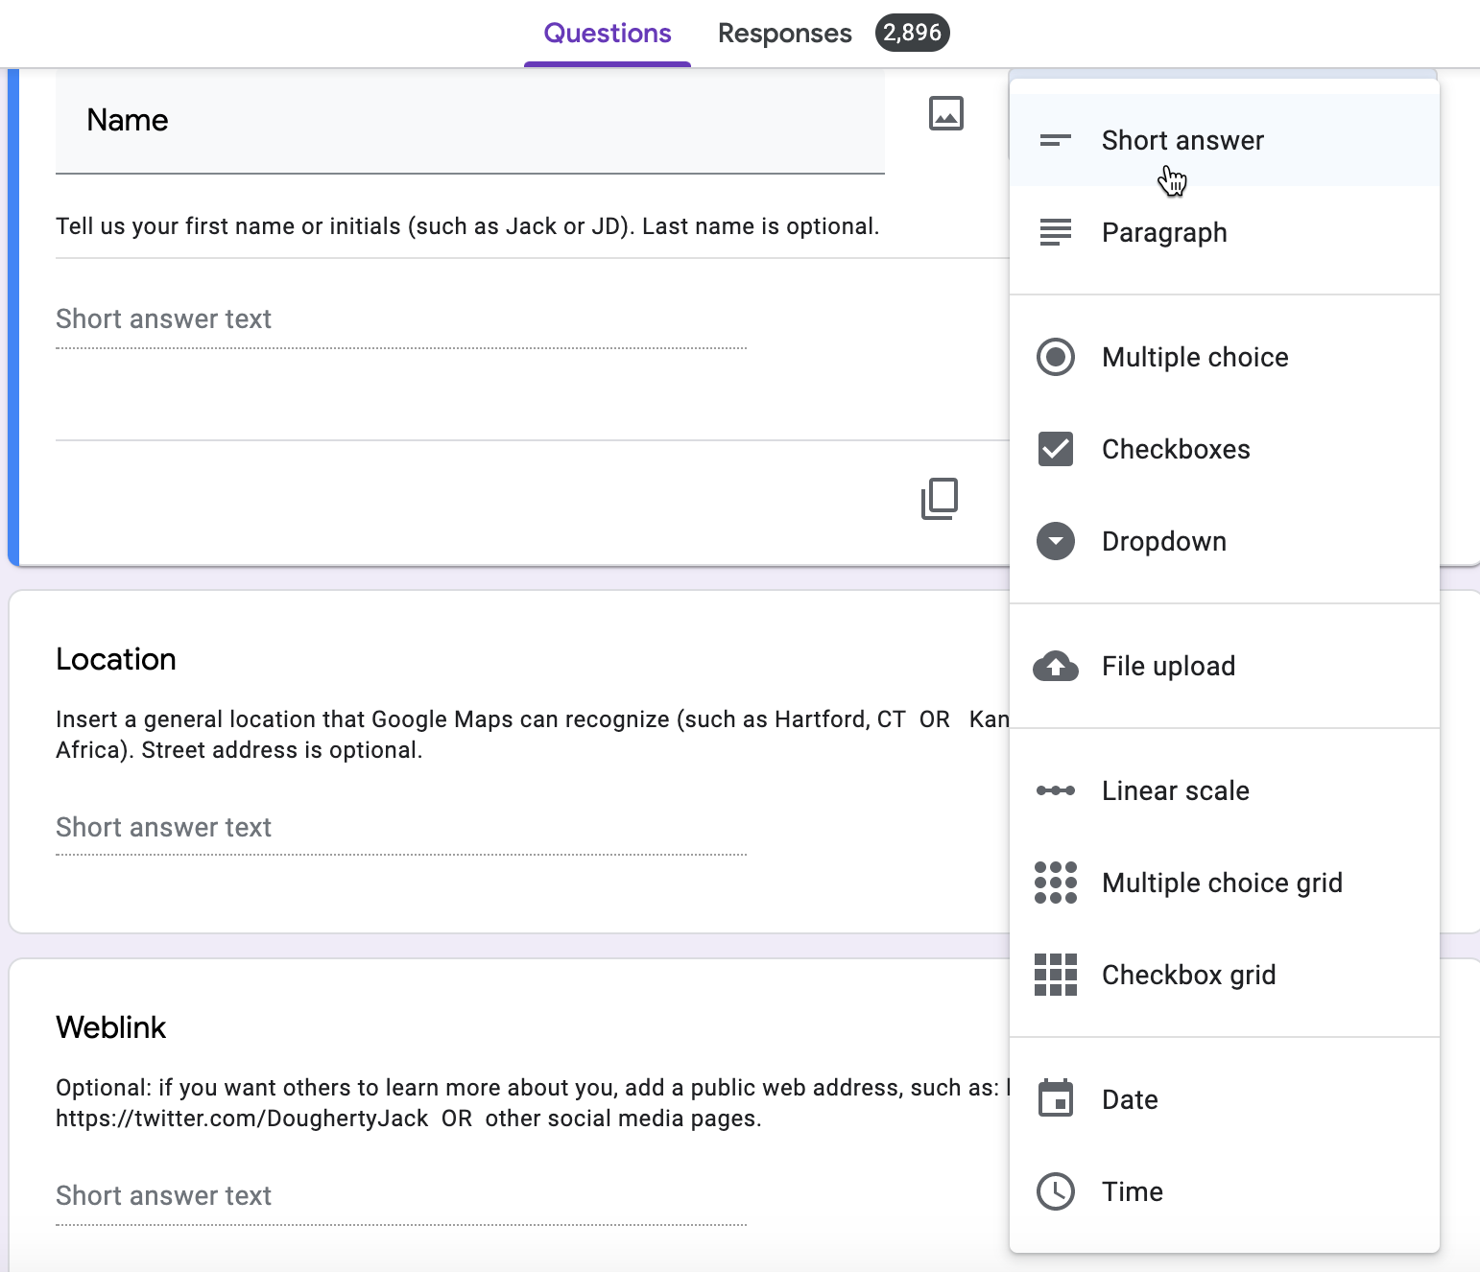Select Time question type

1225,1191
